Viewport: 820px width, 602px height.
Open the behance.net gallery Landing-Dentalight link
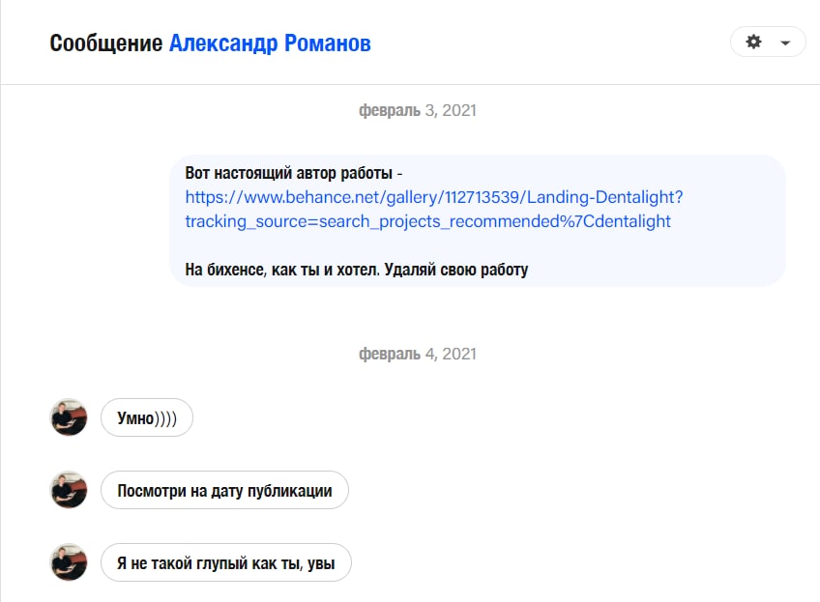tap(434, 197)
